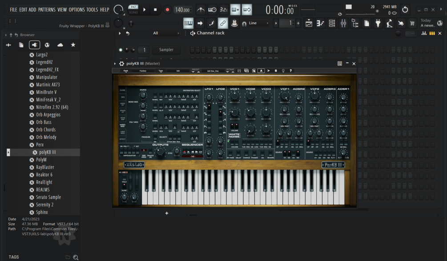The image size is (447, 261).
Task: Open browser search magnifier icon
Action: [76, 257]
